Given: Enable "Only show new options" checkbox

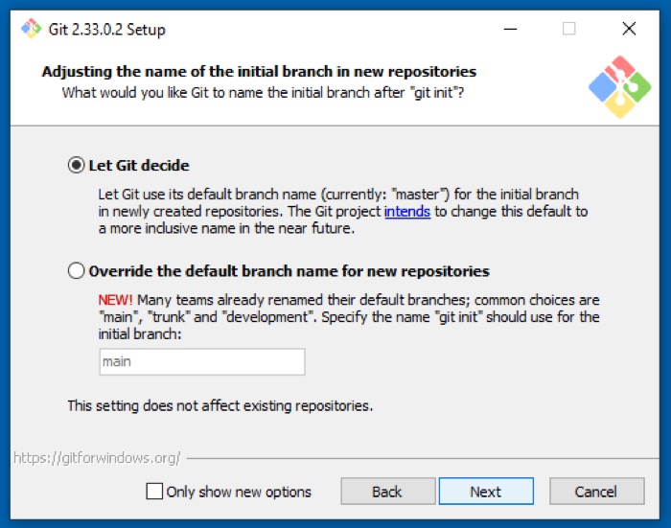Looking at the screenshot, I should [154, 492].
